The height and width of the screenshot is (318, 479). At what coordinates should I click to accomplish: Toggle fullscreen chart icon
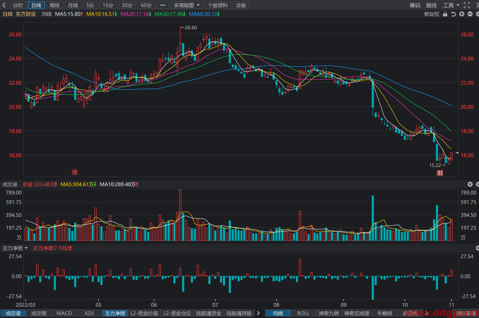point(467,5)
